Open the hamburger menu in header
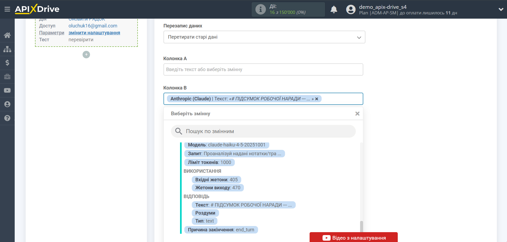Image resolution: width=507 pixels, height=242 pixels. pyautogui.click(x=7, y=9)
